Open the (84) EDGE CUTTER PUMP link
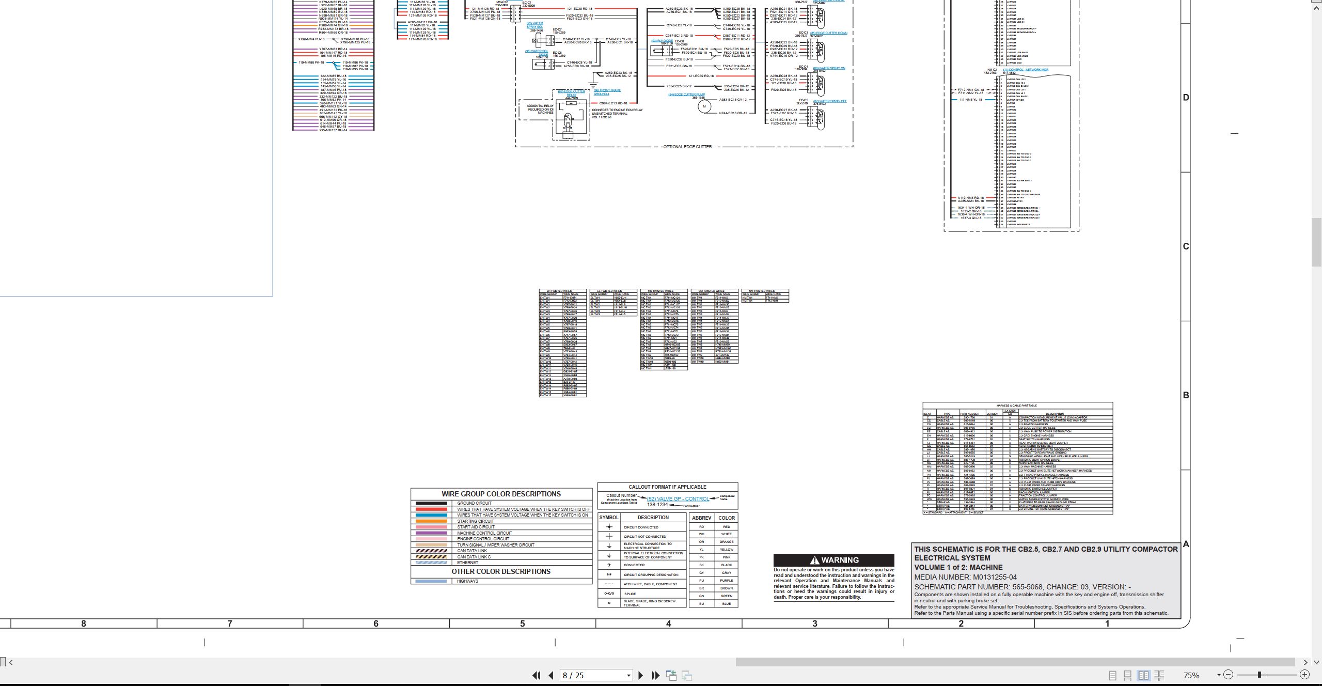 tap(686, 95)
